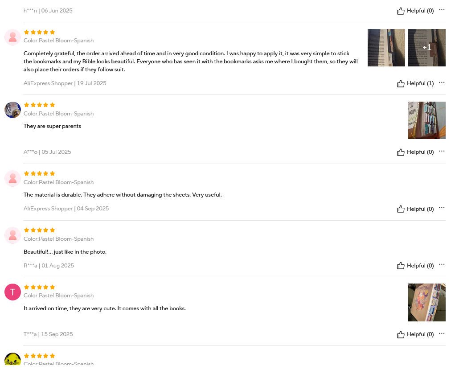The height and width of the screenshot is (370, 455).
Task: Open three-dot menu on T***a's review
Action: tap(442, 333)
